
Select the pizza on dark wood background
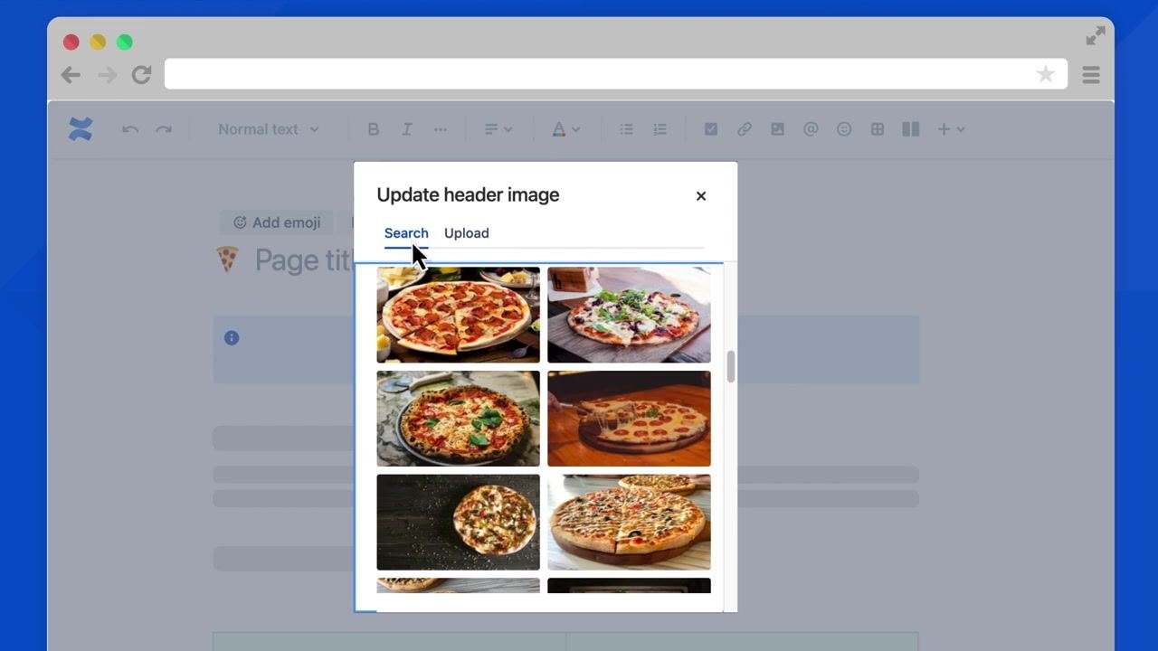(x=458, y=523)
